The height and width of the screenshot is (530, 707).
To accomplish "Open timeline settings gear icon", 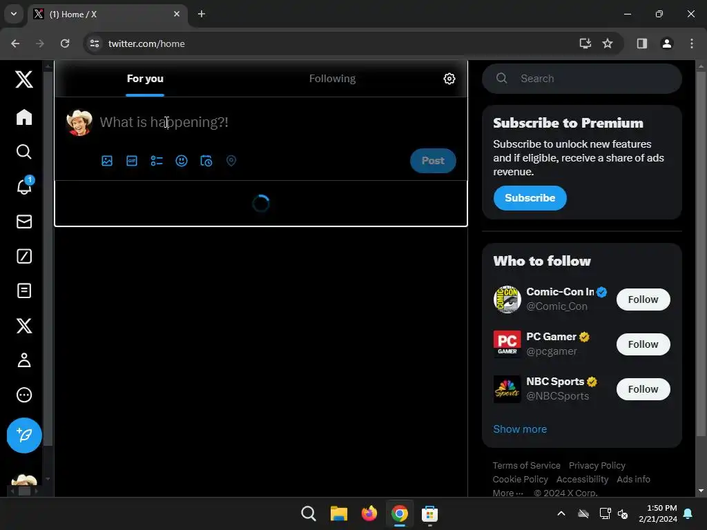I will (449, 79).
